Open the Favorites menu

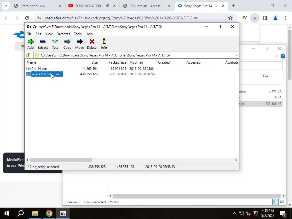click(63, 34)
